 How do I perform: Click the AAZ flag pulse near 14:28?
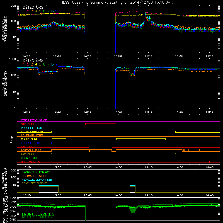pyautogui.click(x=175, y=154)
